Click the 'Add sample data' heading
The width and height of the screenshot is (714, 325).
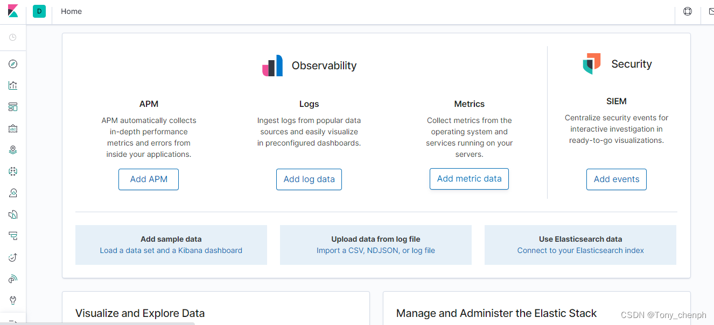[x=171, y=239]
